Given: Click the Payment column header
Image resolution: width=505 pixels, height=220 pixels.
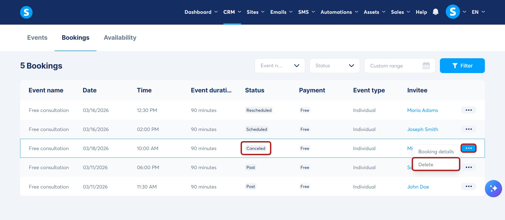Looking at the screenshot, I should point(312,90).
